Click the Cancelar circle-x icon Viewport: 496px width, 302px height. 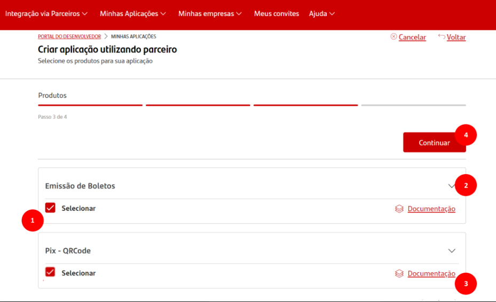(393, 37)
